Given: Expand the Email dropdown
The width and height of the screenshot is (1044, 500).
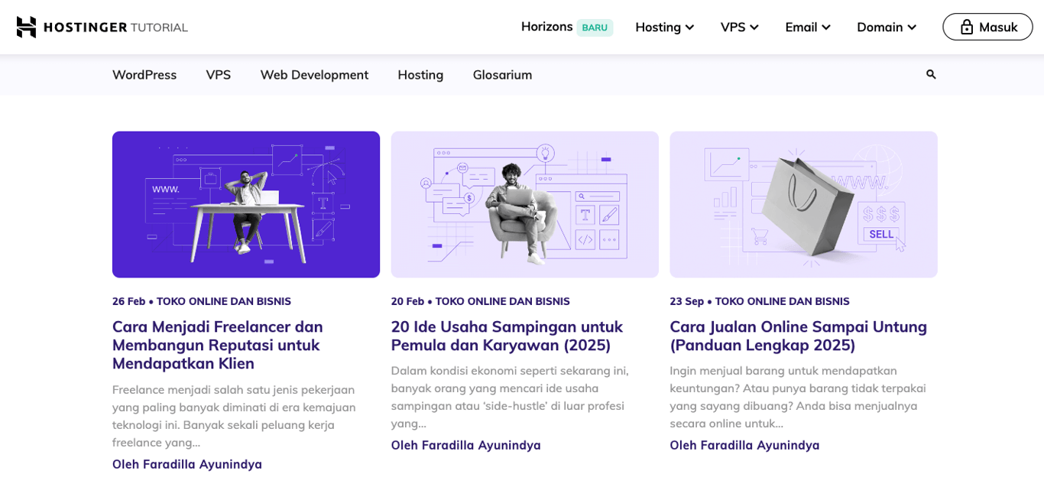Looking at the screenshot, I should point(806,27).
